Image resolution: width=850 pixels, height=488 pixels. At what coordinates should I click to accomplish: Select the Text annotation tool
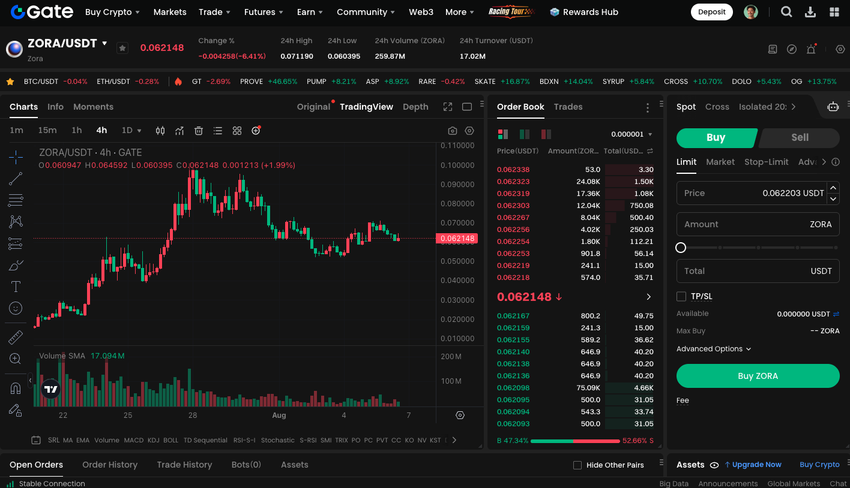point(16,287)
